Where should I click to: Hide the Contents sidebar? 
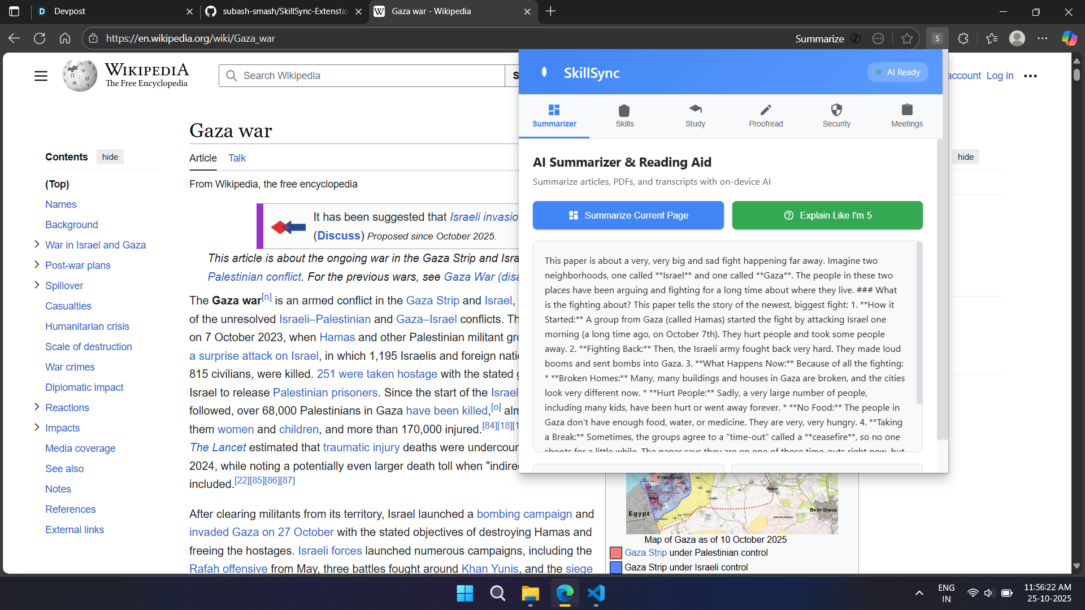(110, 157)
